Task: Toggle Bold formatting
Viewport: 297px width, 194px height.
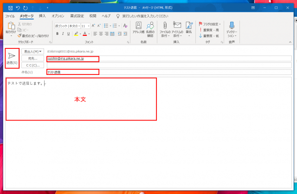Action: tap(57, 33)
